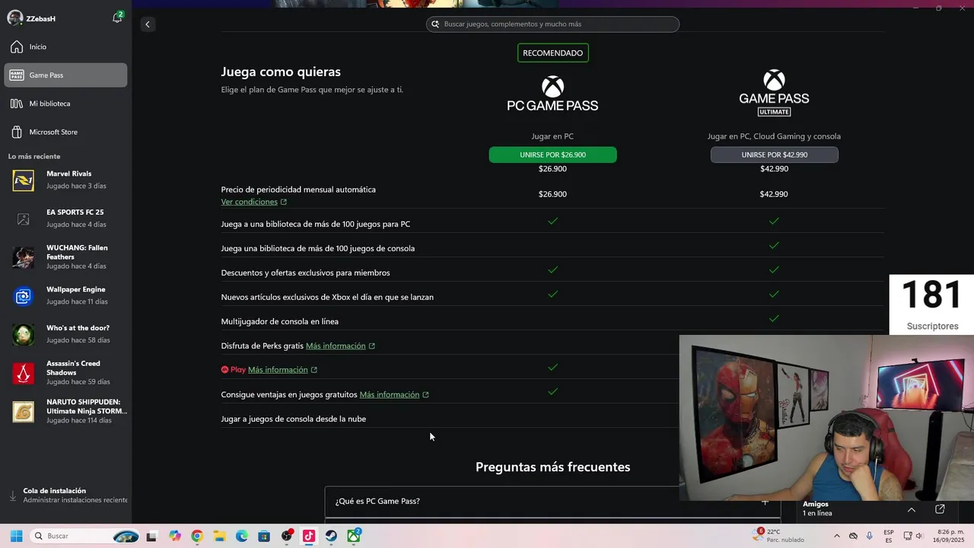This screenshot has height=548, width=974.
Task: Click microphone tray icon
Action: pos(869,536)
